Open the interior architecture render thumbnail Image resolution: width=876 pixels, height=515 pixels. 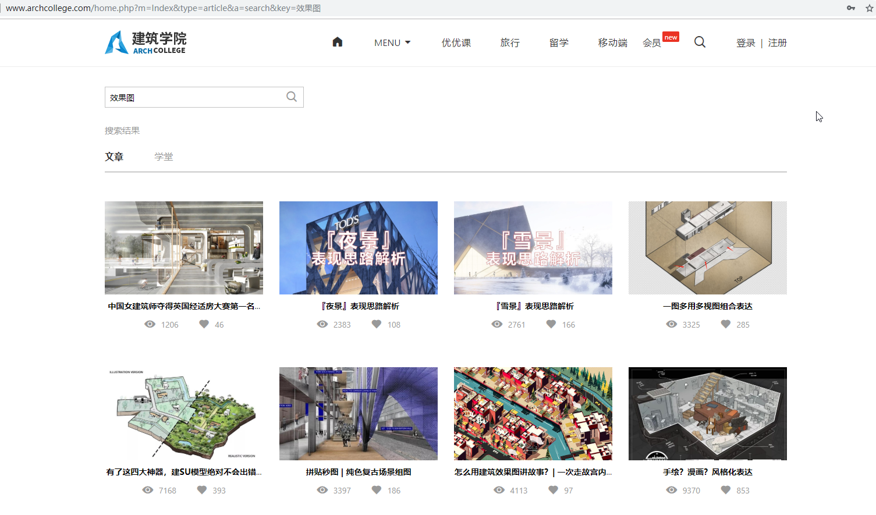tap(184, 248)
